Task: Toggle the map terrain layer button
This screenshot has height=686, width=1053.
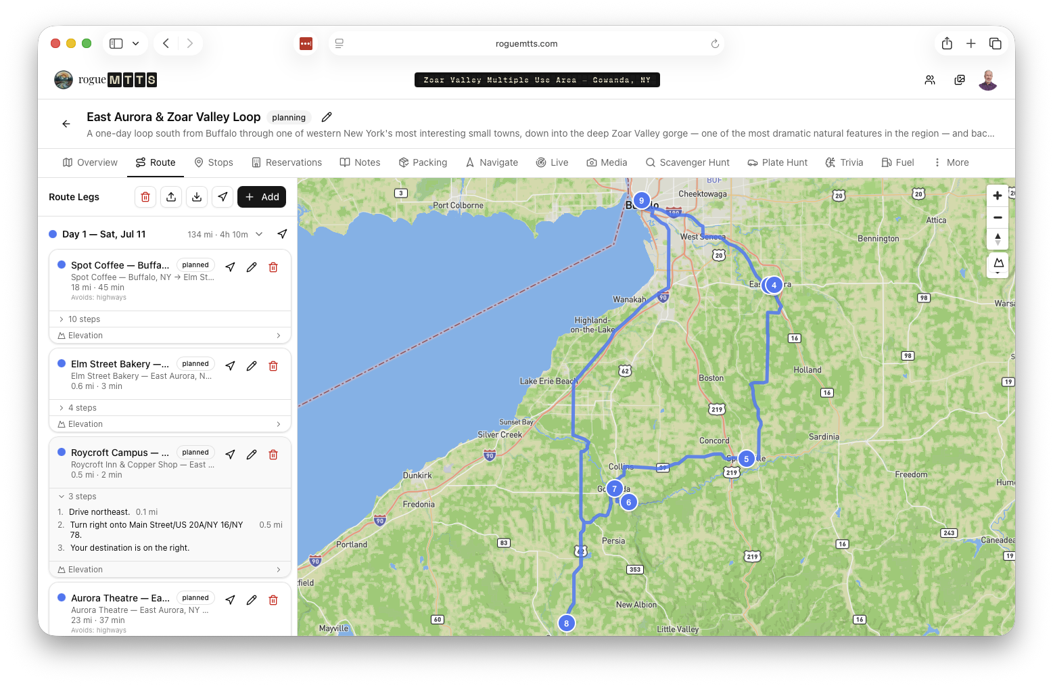Action: click(x=998, y=263)
